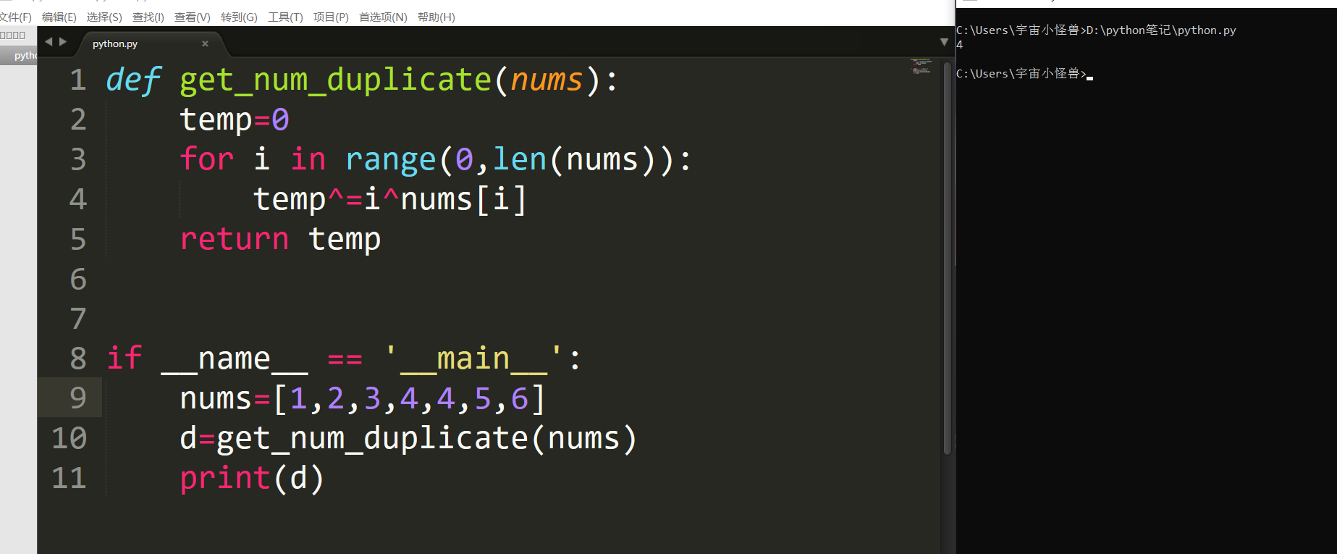The width and height of the screenshot is (1337, 554).
Task: Close the python.py tab
Action: click(x=205, y=43)
